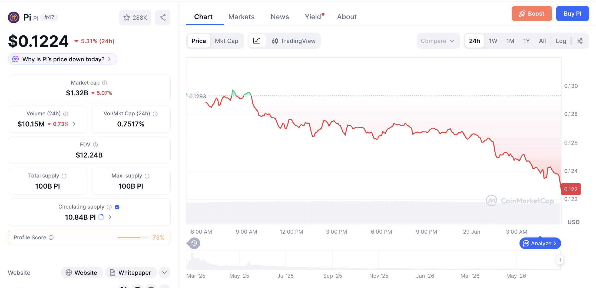Select the 1W time range
Image resolution: width=596 pixels, height=288 pixels.
[493, 41]
